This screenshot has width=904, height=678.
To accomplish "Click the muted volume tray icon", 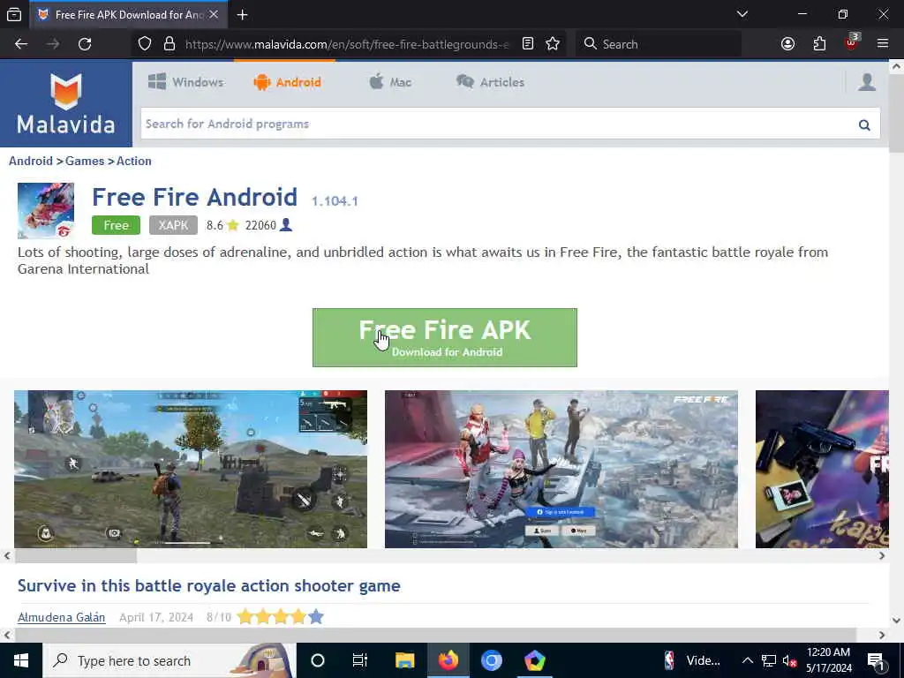I will (x=789, y=660).
